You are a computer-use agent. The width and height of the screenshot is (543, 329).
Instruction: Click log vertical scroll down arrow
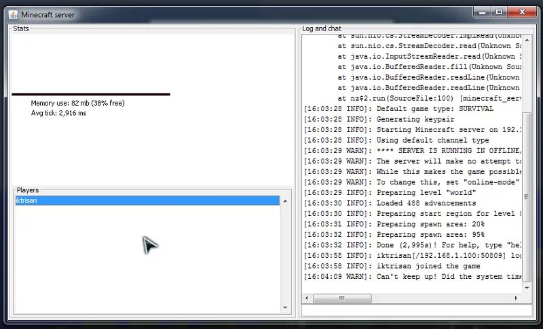pyautogui.click(x=527, y=287)
